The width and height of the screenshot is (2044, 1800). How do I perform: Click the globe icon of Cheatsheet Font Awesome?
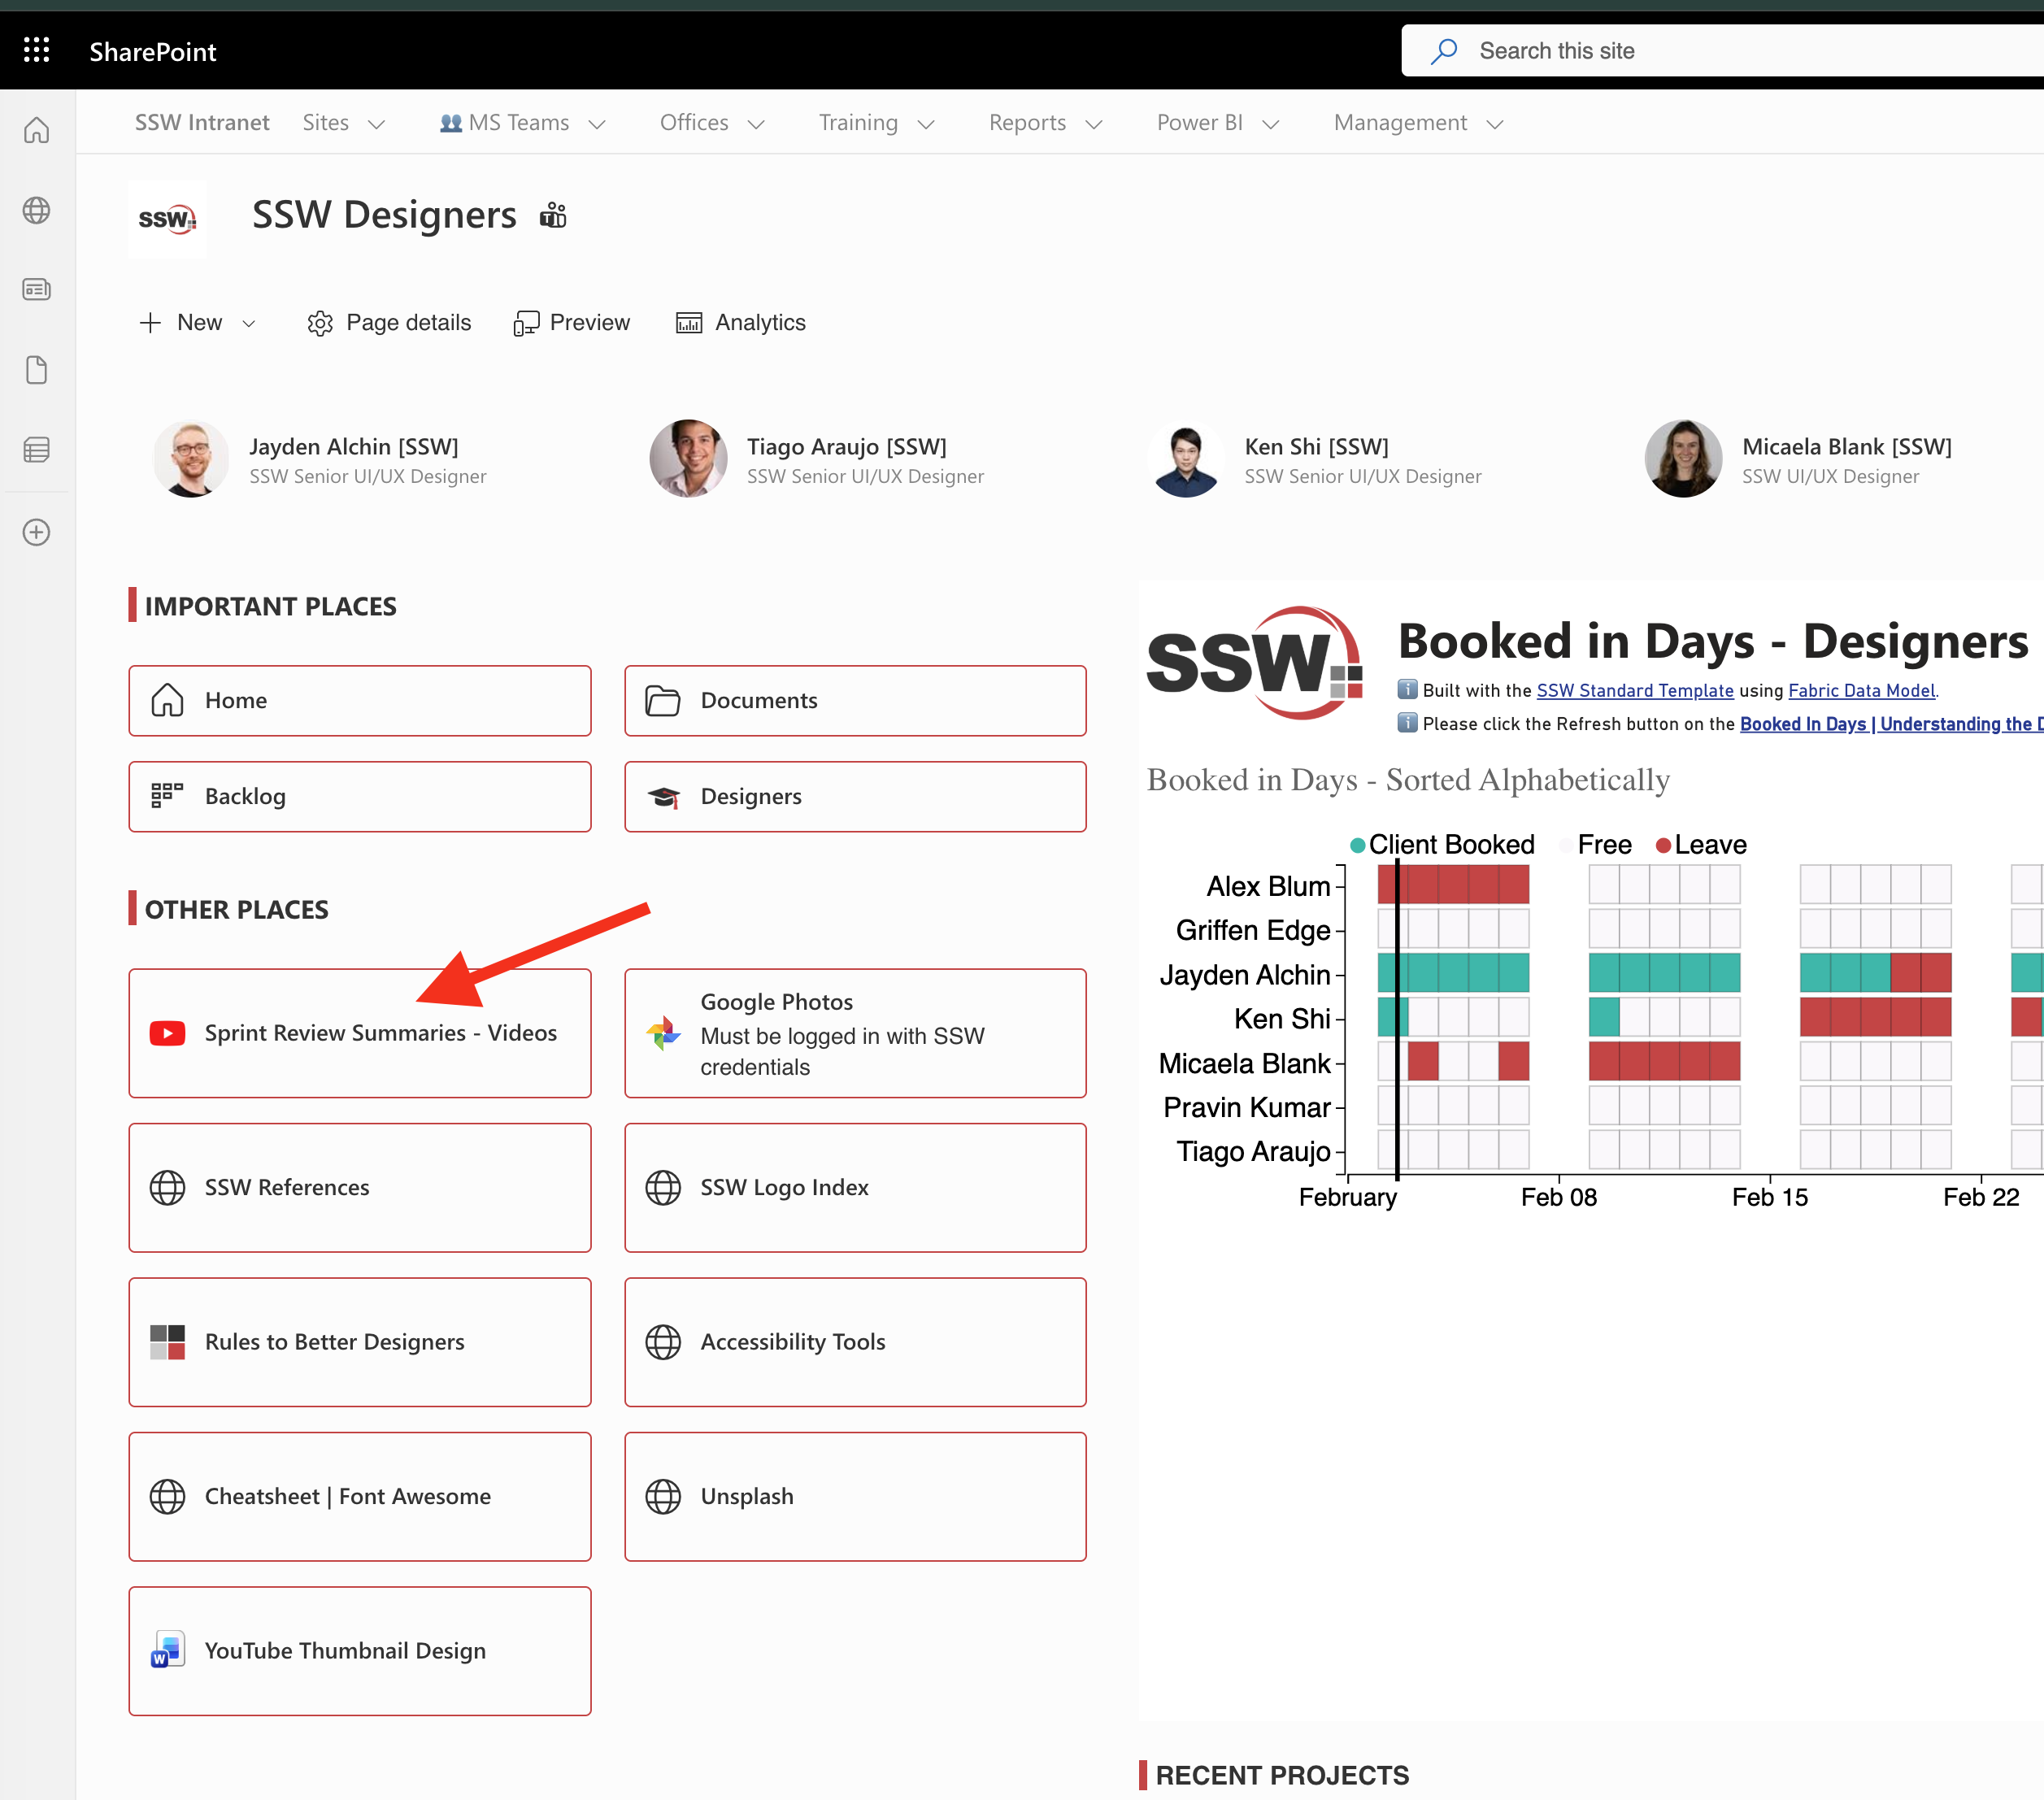pyautogui.click(x=167, y=1496)
